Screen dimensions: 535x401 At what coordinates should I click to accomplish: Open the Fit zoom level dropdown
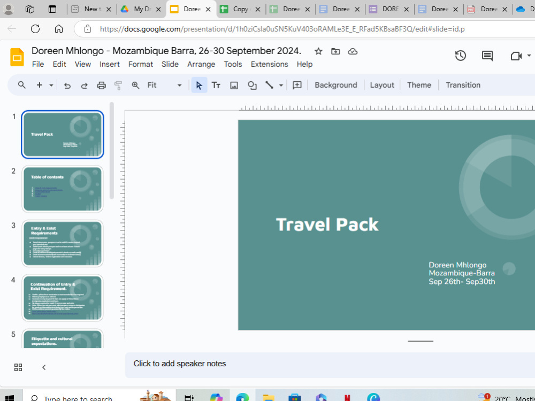[164, 85]
